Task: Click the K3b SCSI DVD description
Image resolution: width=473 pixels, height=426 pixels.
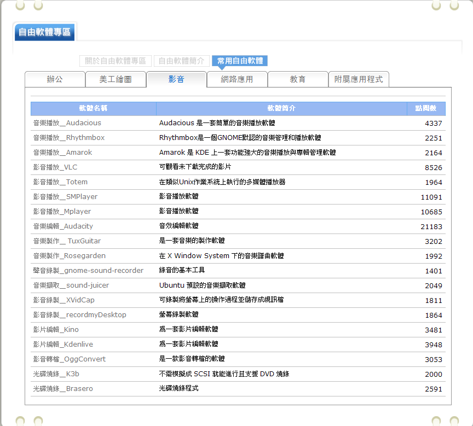Action: [224, 374]
